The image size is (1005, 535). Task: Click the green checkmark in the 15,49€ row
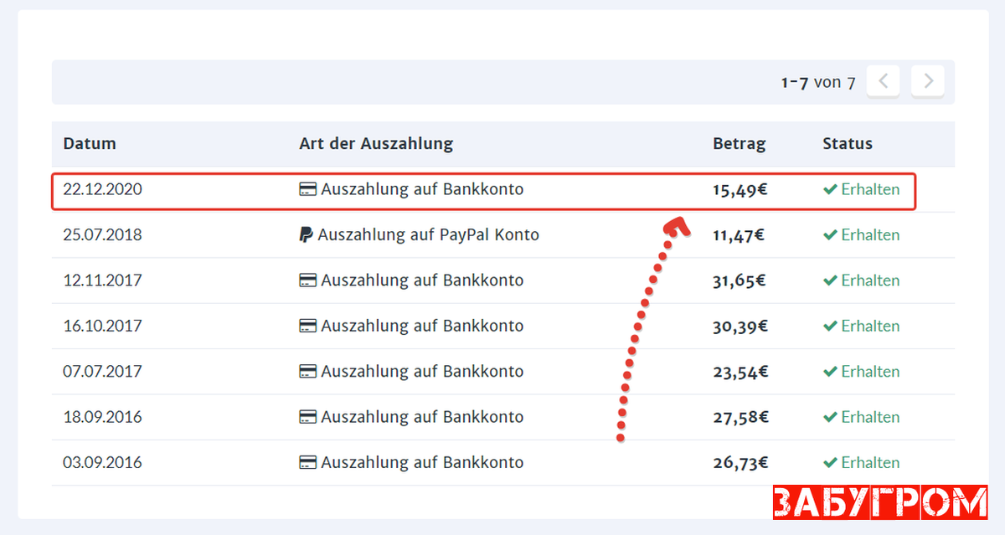coord(830,190)
